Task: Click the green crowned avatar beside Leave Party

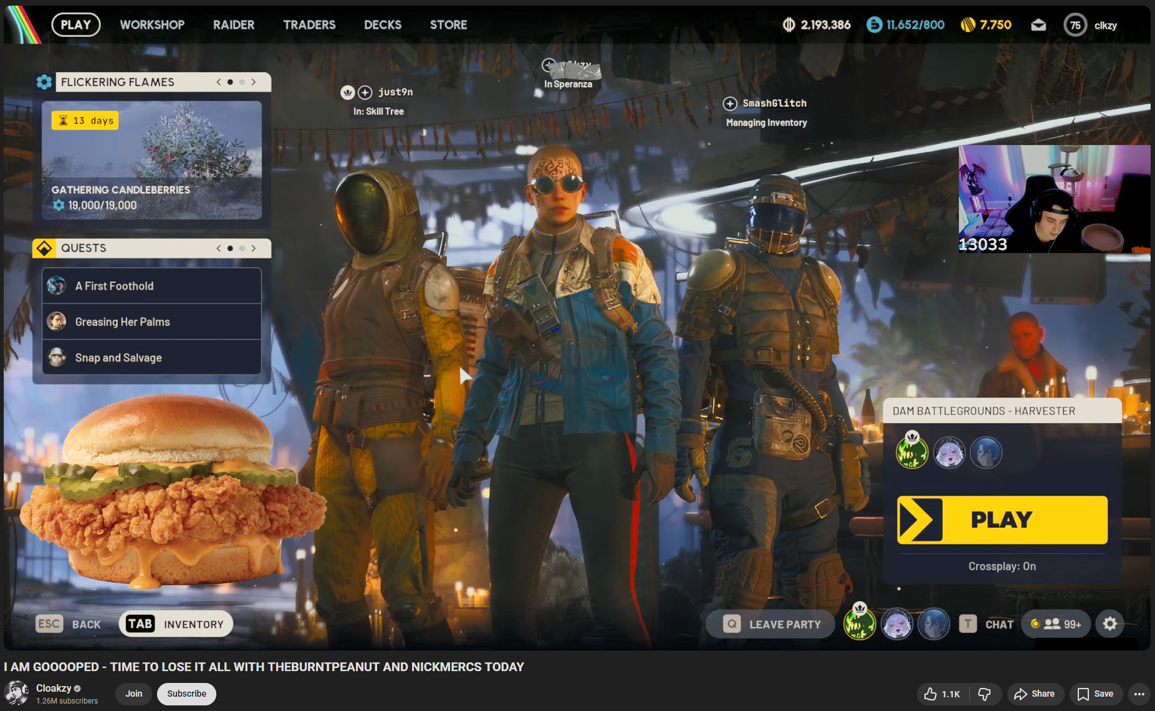Action: click(x=860, y=623)
